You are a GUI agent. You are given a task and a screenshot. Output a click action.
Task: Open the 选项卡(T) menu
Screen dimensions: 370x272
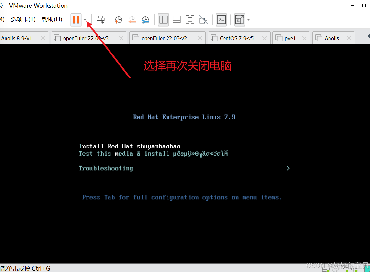point(23,19)
